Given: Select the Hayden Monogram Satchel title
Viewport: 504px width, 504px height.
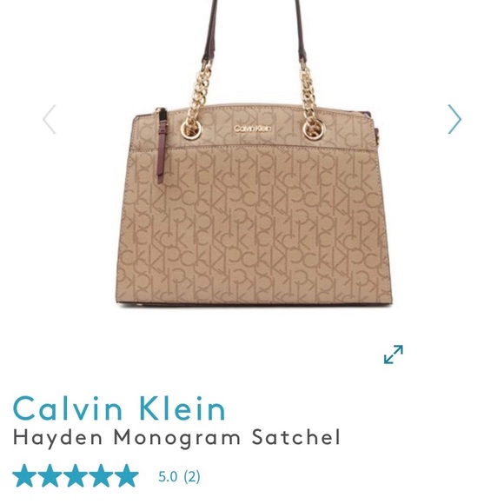Looking at the screenshot, I should click(176, 438).
